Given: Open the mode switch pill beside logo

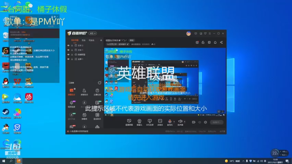Looking at the screenshot, I should 93,33.
